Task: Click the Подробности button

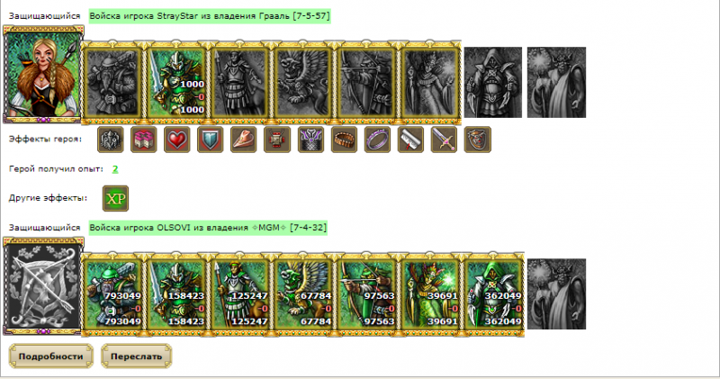Action: (x=51, y=356)
